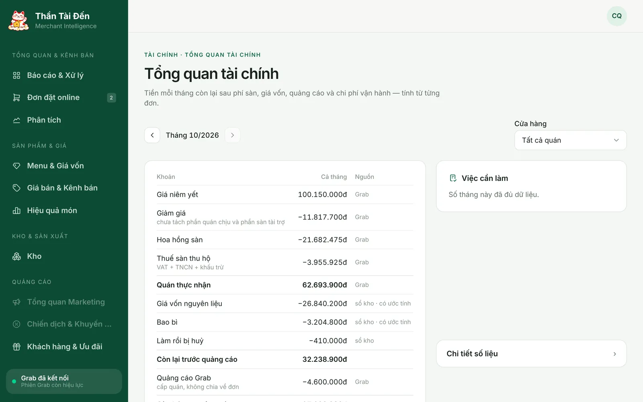Viewport: 643px width, 402px height.
Task: Click the −3.204.800đ amount
Action: pos(325,322)
